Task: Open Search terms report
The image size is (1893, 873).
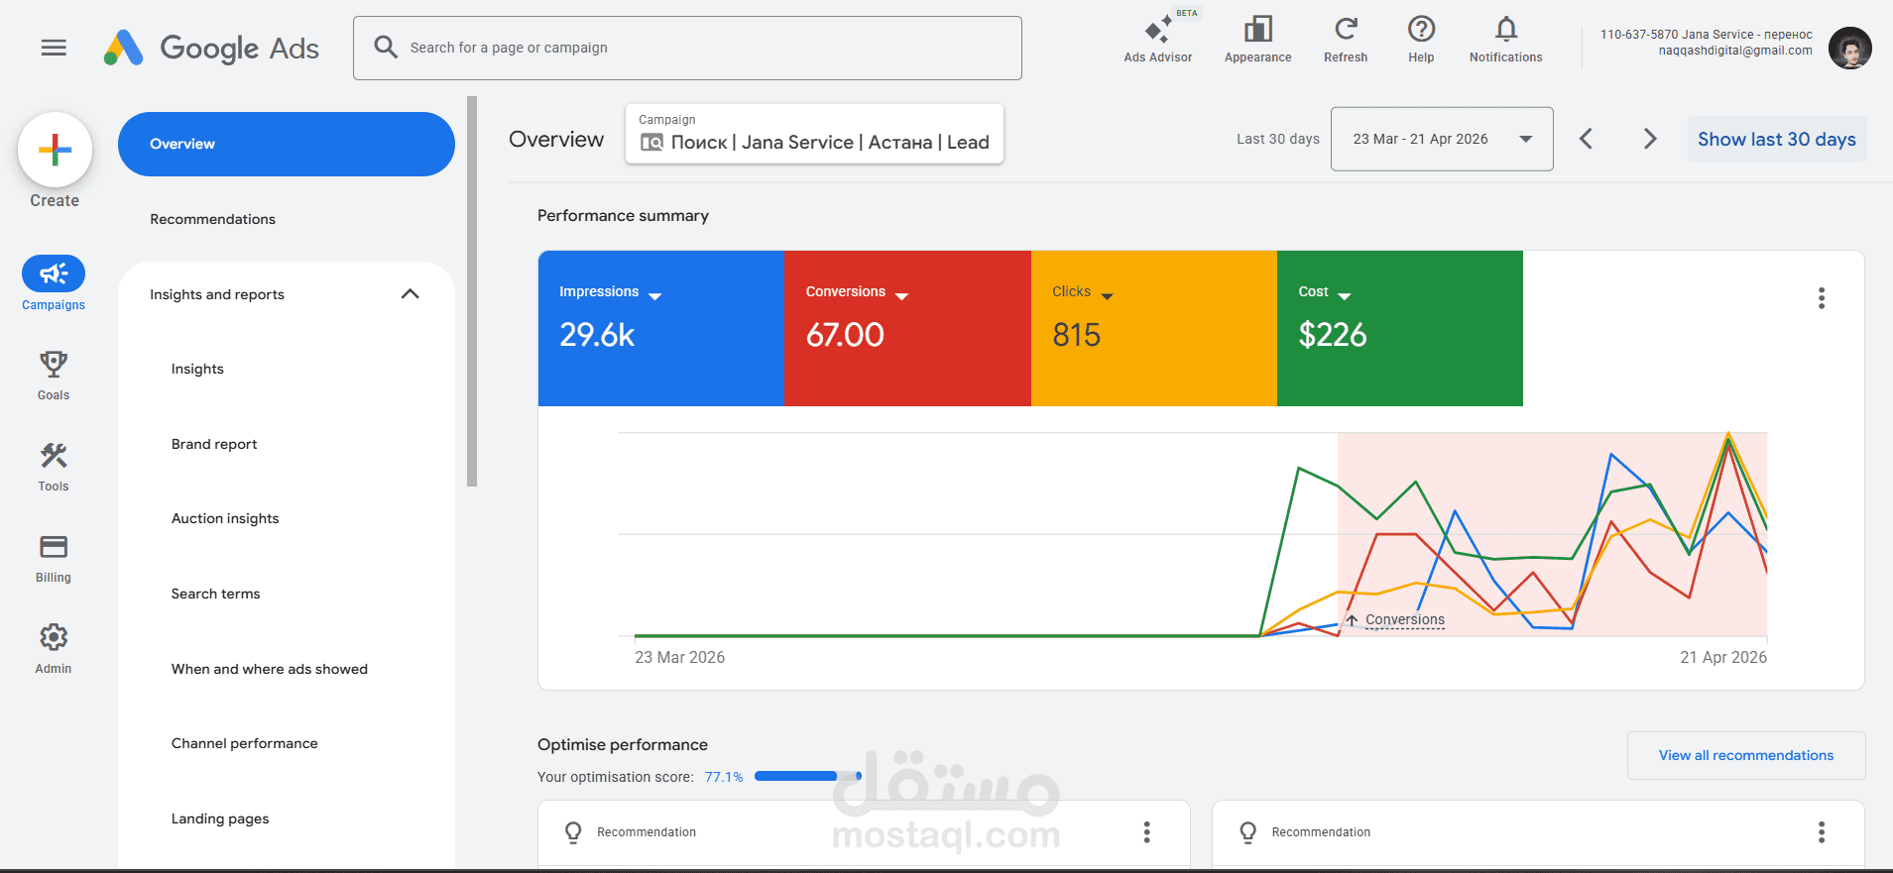Action: (215, 594)
